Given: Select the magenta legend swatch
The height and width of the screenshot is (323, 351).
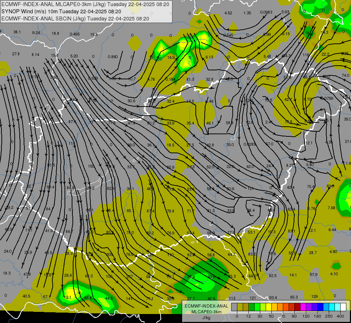Looking at the screenshot, I should [x=303, y=307].
